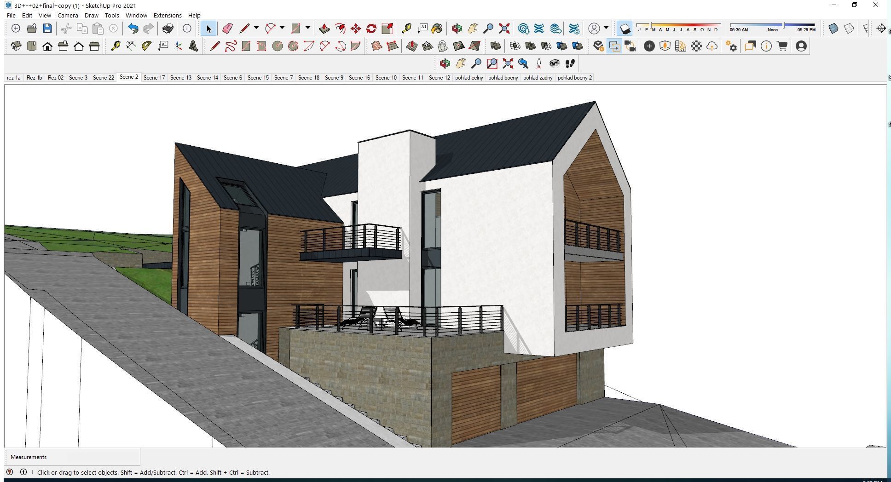
Task: Click the signed-in profile button
Action: 801,46
